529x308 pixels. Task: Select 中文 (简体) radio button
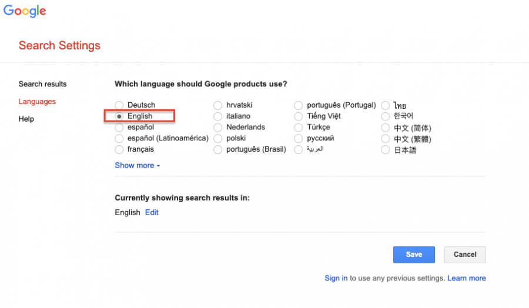tap(385, 128)
